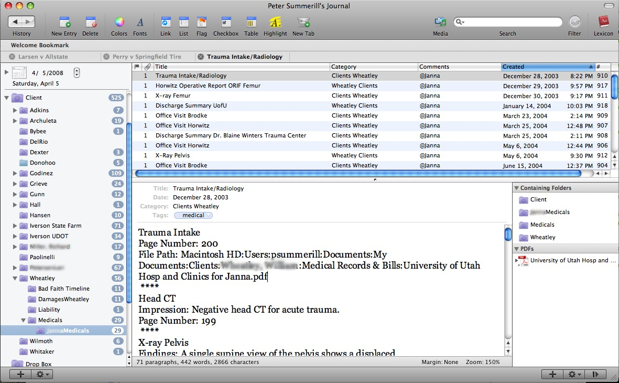Open the search options magnifier dropdown
Viewport: 619px width, 383px height.
point(460,22)
